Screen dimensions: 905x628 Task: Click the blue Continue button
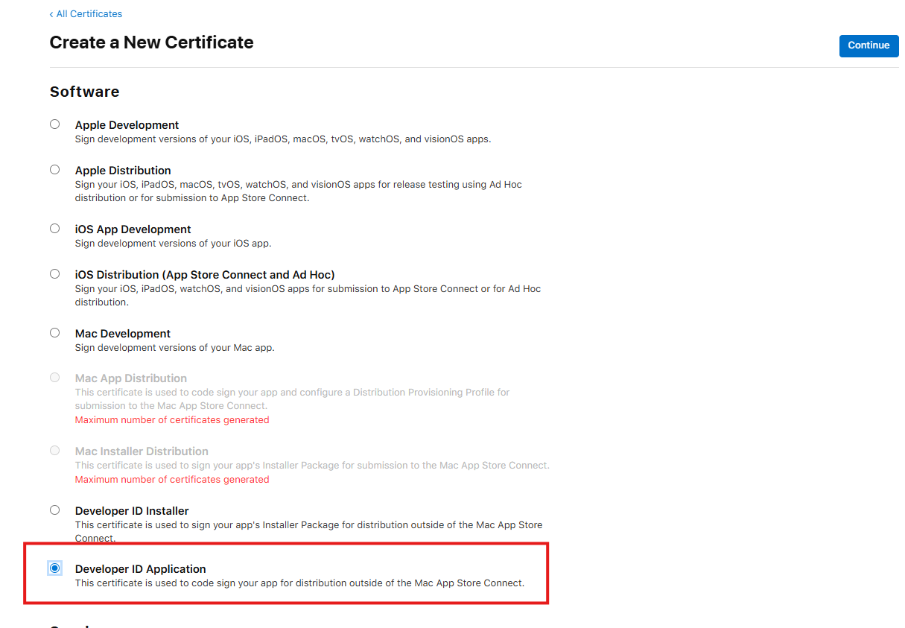(869, 45)
